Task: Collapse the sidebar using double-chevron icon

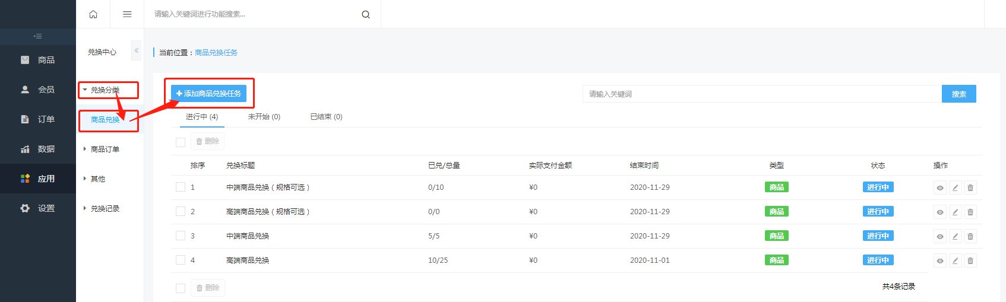Action: 137,51
